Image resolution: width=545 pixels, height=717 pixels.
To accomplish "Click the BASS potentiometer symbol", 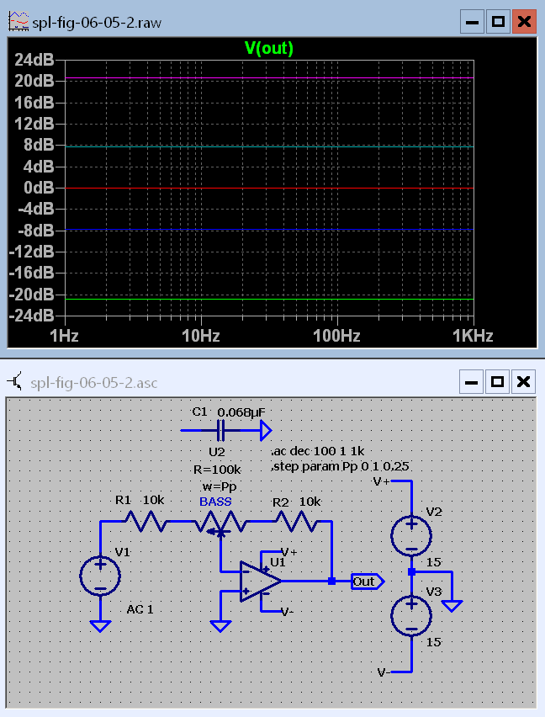I will [x=220, y=525].
